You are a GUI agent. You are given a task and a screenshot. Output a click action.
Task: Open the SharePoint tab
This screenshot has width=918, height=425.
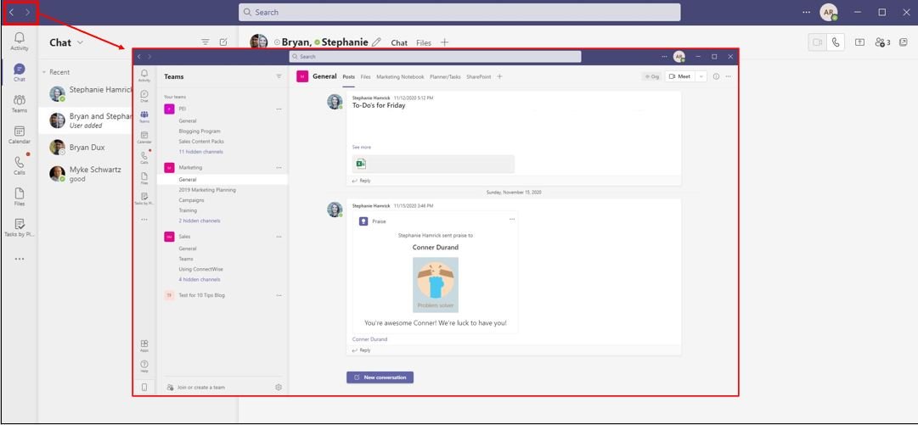pyautogui.click(x=479, y=76)
